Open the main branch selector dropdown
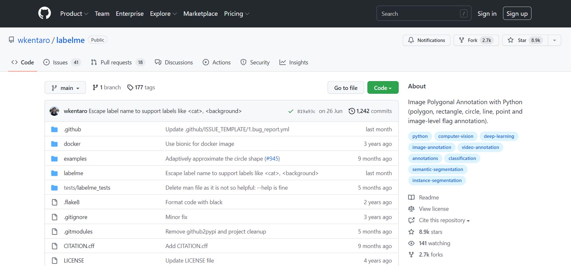This screenshot has width=571, height=266. 65,88
